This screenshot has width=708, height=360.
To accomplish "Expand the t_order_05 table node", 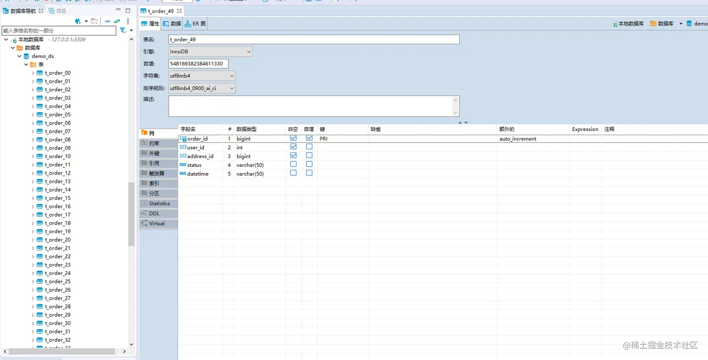I will coord(33,115).
